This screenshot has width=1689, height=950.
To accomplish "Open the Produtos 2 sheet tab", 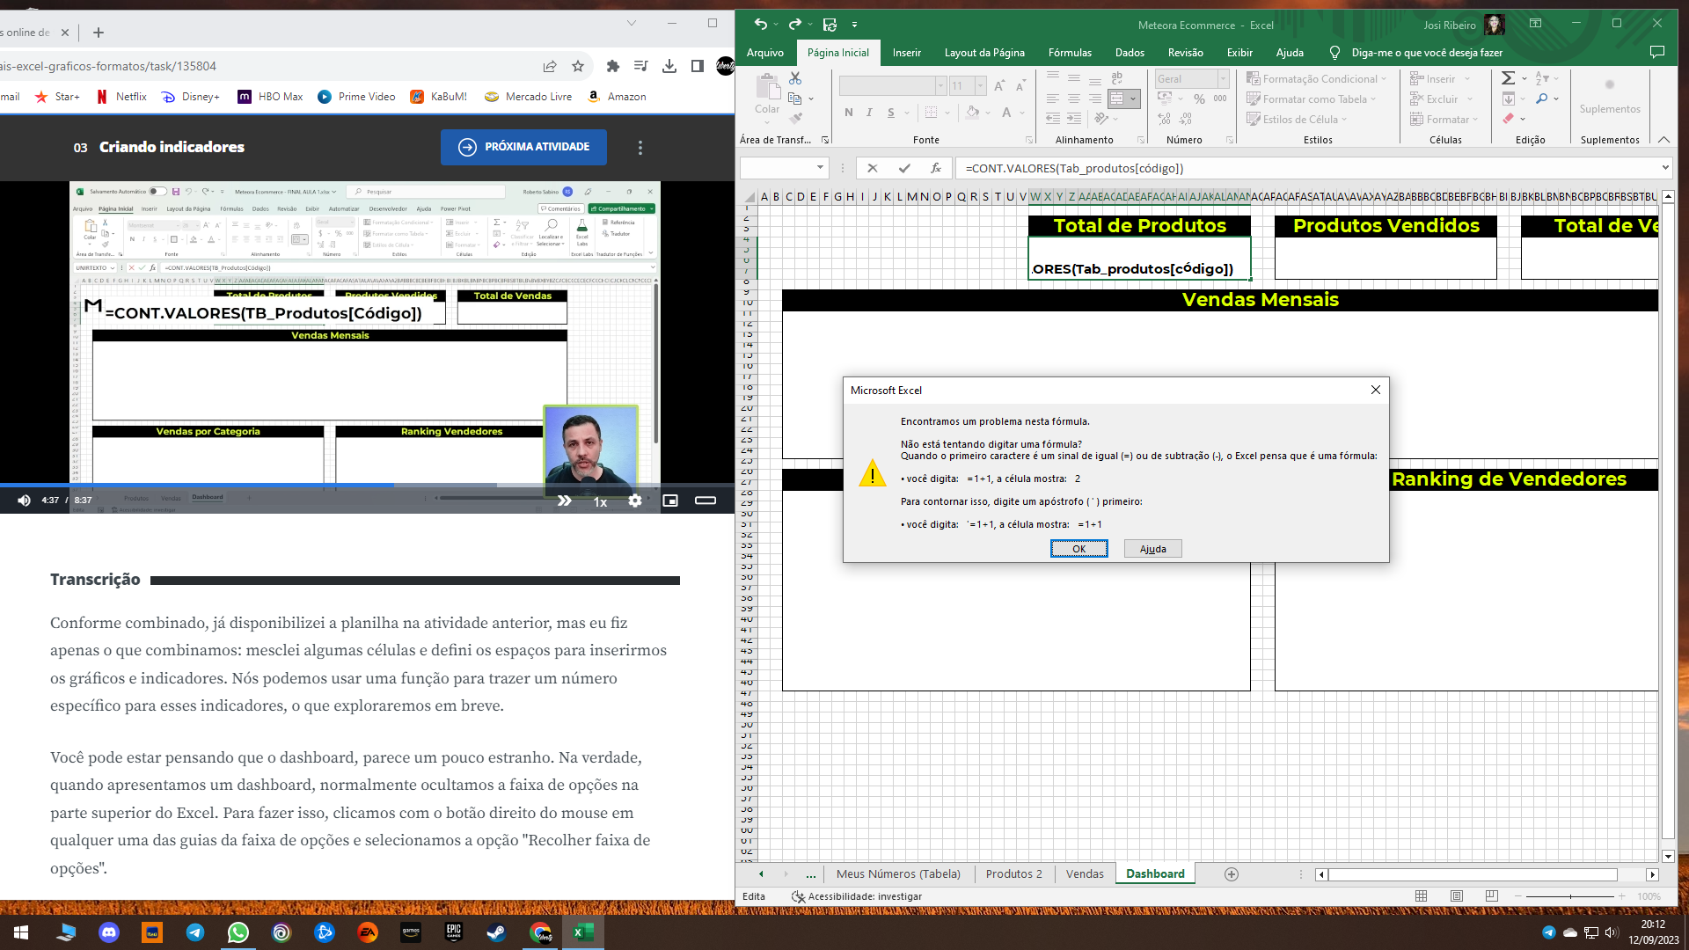I will 1013,873.
